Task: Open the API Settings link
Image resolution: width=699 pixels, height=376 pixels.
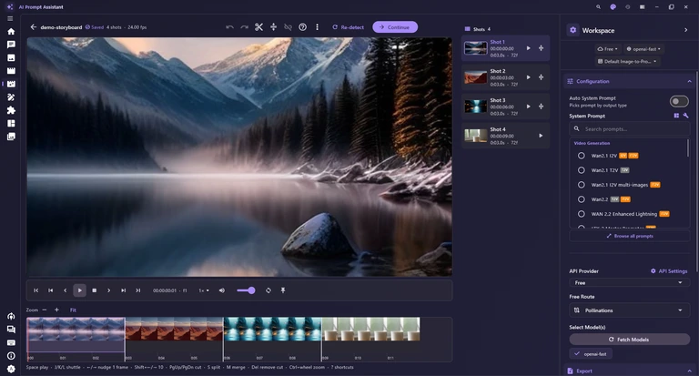Action: click(x=669, y=270)
